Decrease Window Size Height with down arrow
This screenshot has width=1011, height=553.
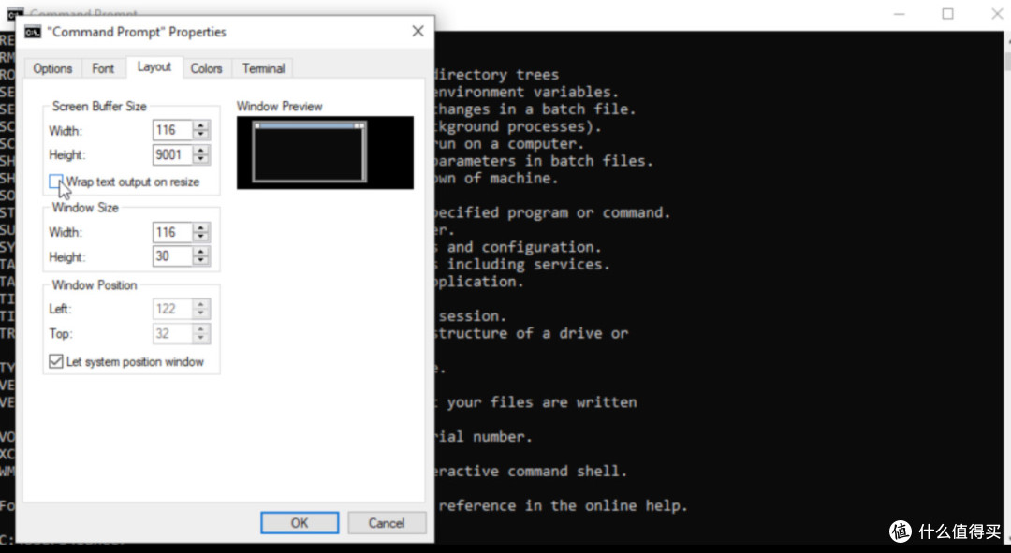pos(201,261)
